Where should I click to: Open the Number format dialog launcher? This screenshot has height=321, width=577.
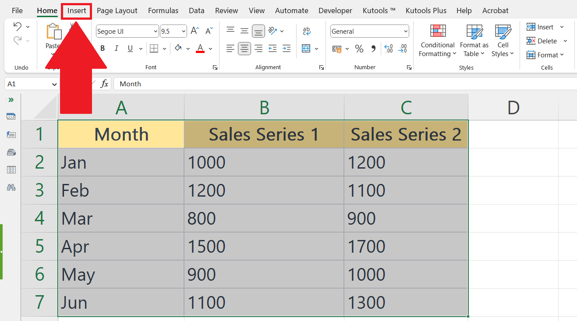[409, 67]
